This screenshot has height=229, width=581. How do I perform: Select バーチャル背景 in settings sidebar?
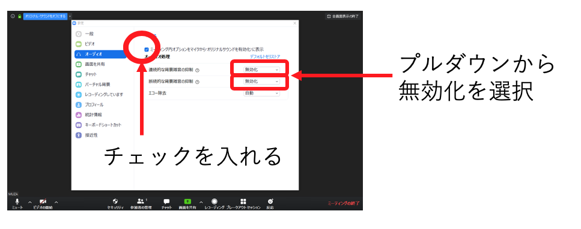(x=98, y=85)
